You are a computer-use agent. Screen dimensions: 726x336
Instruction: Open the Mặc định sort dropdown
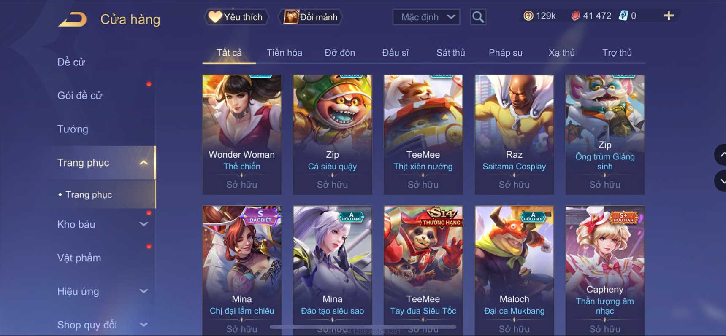(426, 17)
